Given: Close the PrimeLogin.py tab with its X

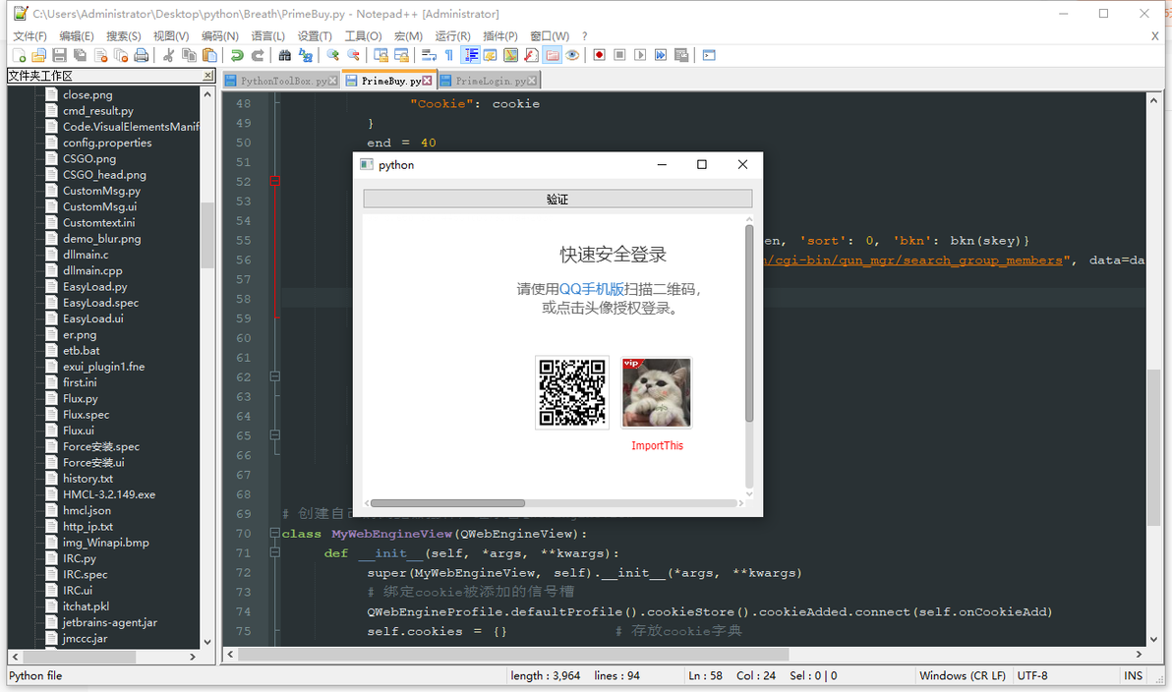Looking at the screenshot, I should 532,81.
